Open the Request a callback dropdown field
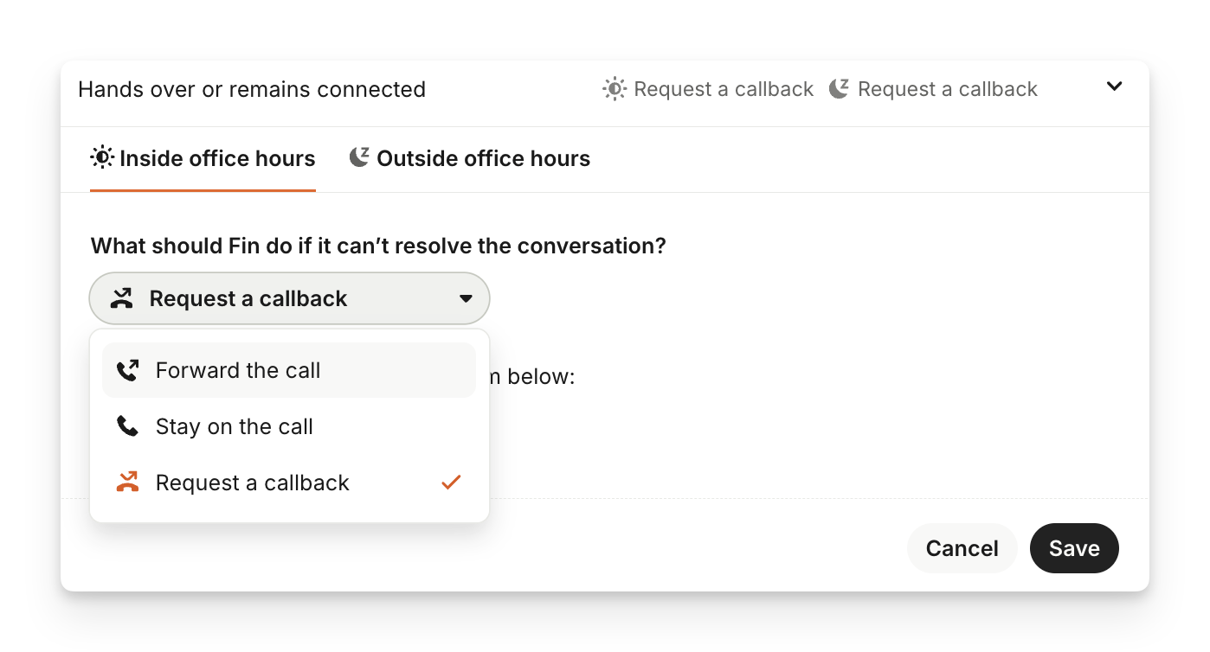This screenshot has height=652, width=1210. click(x=289, y=299)
